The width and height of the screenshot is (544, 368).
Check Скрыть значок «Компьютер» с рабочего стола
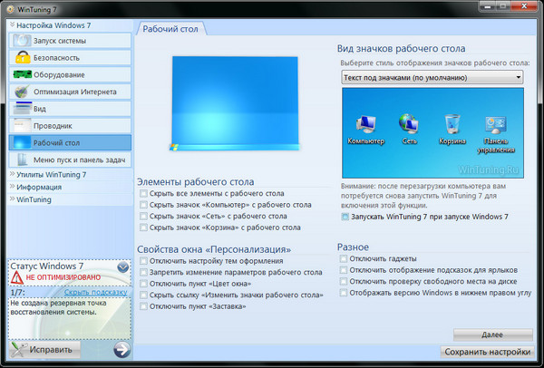143,205
